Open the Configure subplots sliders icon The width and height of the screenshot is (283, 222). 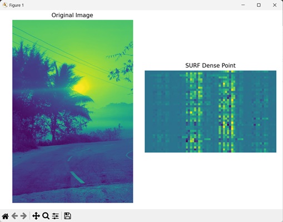56,216
